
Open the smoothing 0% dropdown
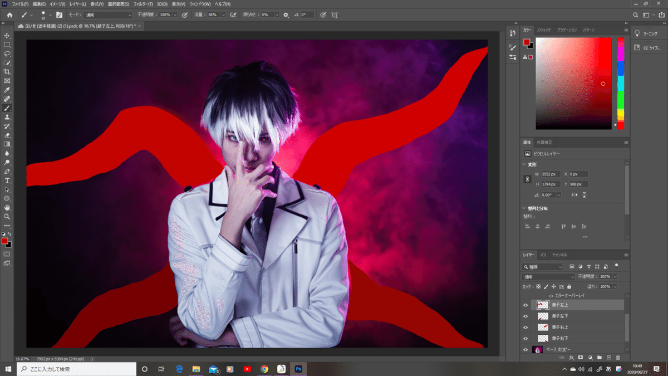tap(278, 14)
